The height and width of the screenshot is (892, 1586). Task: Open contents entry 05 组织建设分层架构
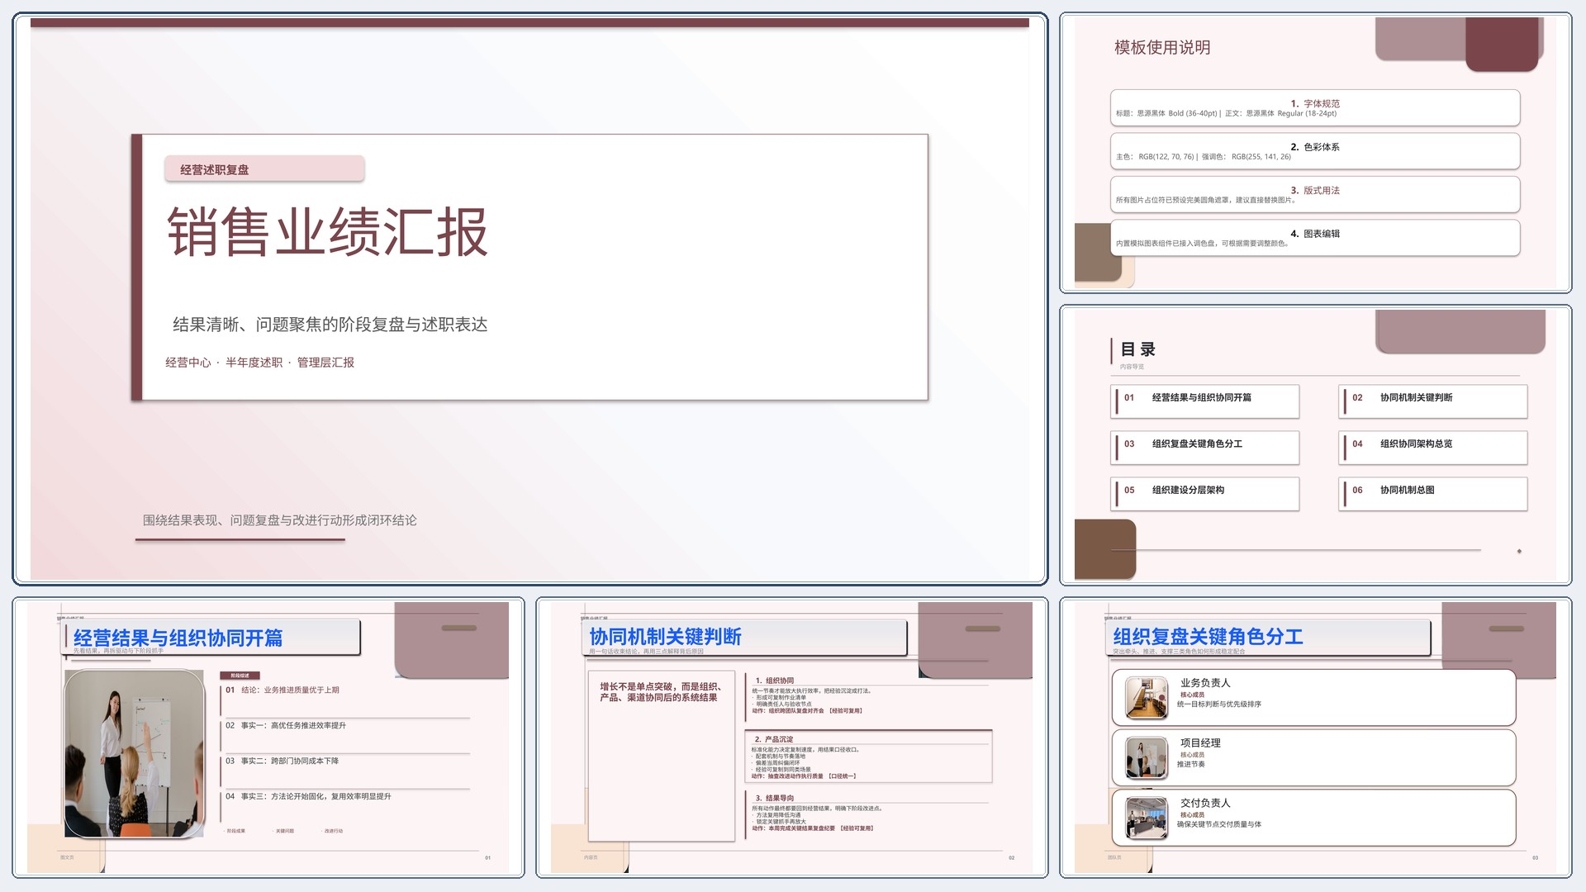coord(1205,494)
